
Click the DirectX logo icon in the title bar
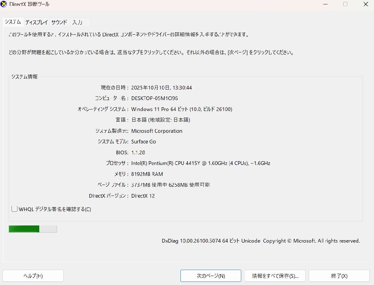[x=4, y=4]
